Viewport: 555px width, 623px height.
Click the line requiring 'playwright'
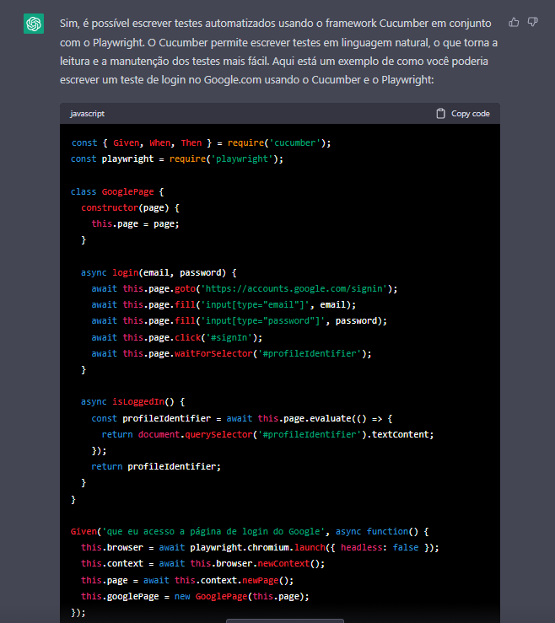point(177,159)
